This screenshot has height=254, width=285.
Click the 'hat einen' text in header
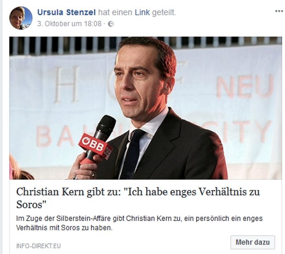(x=115, y=12)
